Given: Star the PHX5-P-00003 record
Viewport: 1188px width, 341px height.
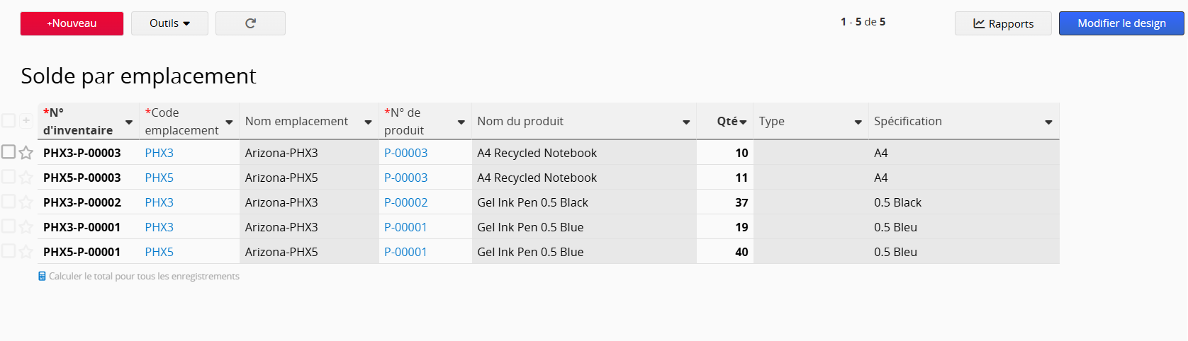Looking at the screenshot, I should point(26,178).
